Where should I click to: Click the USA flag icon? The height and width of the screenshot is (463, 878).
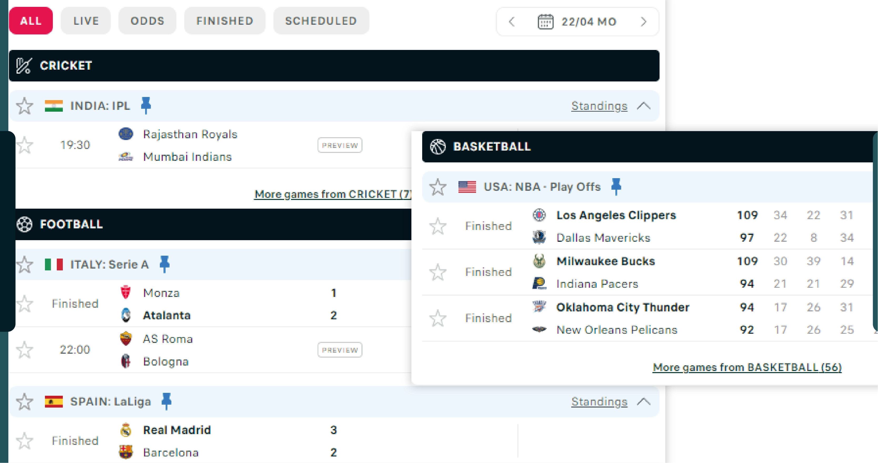point(467,187)
